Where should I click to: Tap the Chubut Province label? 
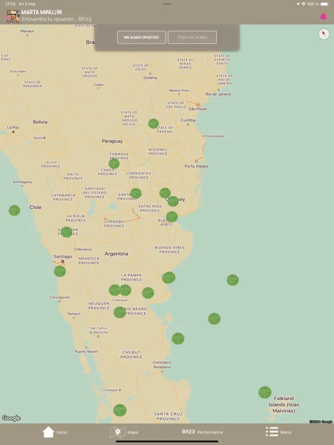131,355
